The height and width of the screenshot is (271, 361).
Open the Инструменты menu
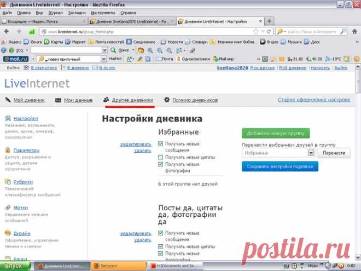point(103,13)
